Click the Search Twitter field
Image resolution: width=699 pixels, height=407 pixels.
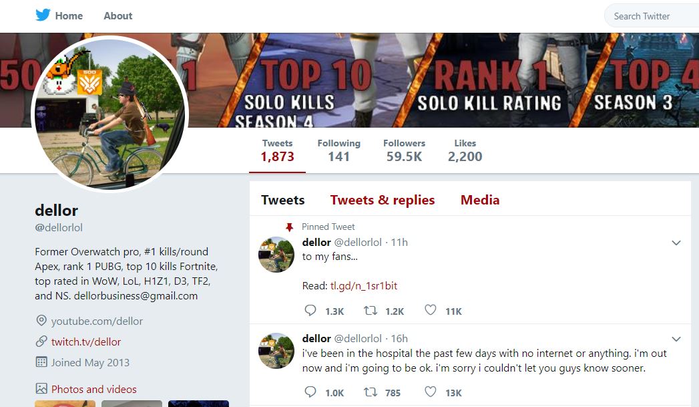[x=651, y=16]
